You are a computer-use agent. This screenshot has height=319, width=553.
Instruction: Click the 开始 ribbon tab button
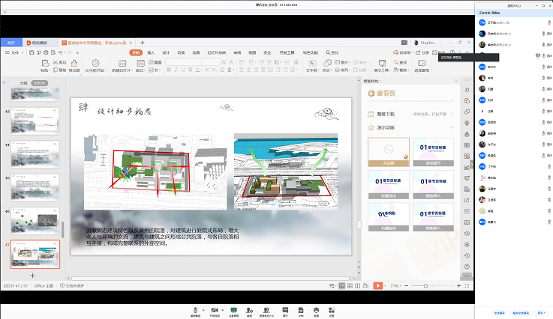click(135, 52)
